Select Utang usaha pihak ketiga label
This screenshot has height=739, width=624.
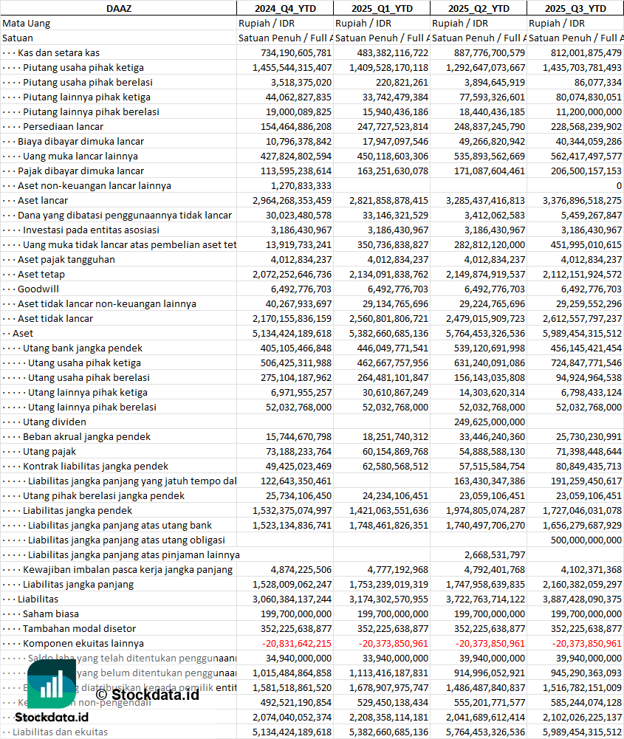pyautogui.click(x=84, y=363)
